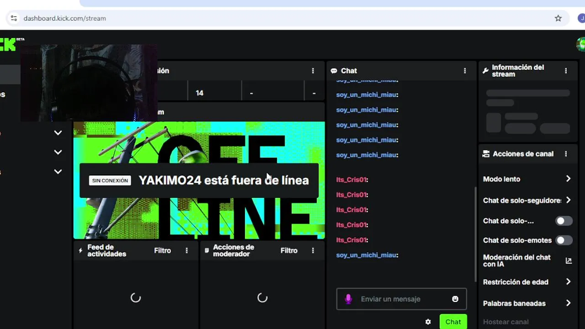Image resolution: width=585 pixels, height=329 pixels.
Task: Open the user avatar at top right
Action: pyautogui.click(x=581, y=44)
